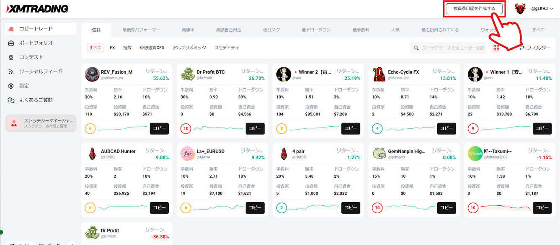560x245 pixels.
Task: Switch to 低手数料 tab
Action: (x=361, y=30)
